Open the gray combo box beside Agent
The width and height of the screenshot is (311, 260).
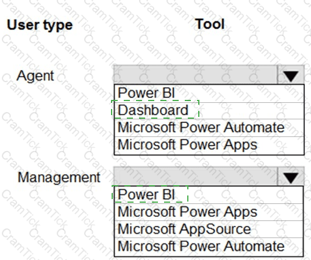[209, 74]
